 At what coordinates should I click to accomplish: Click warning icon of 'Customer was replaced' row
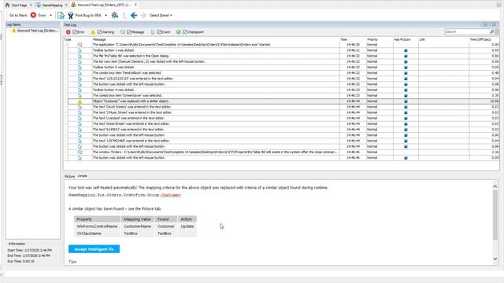(x=80, y=101)
